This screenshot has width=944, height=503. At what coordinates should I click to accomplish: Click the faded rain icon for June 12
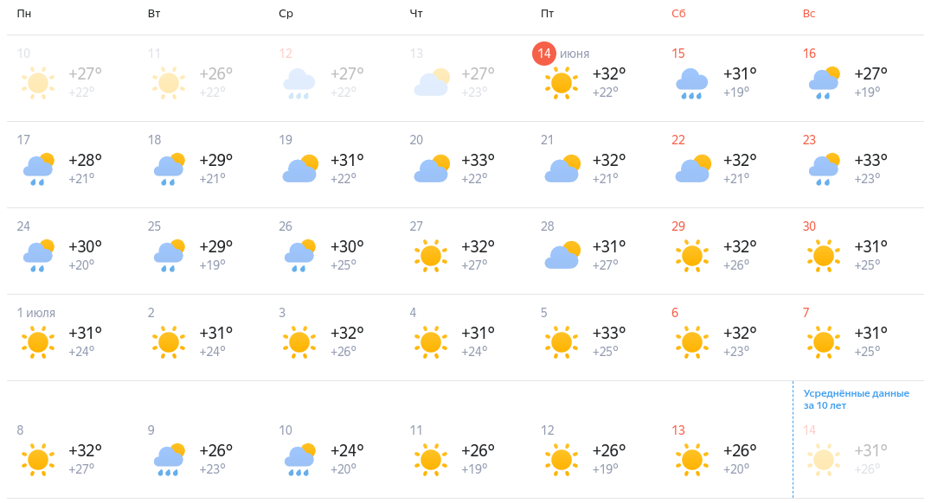[x=299, y=83]
